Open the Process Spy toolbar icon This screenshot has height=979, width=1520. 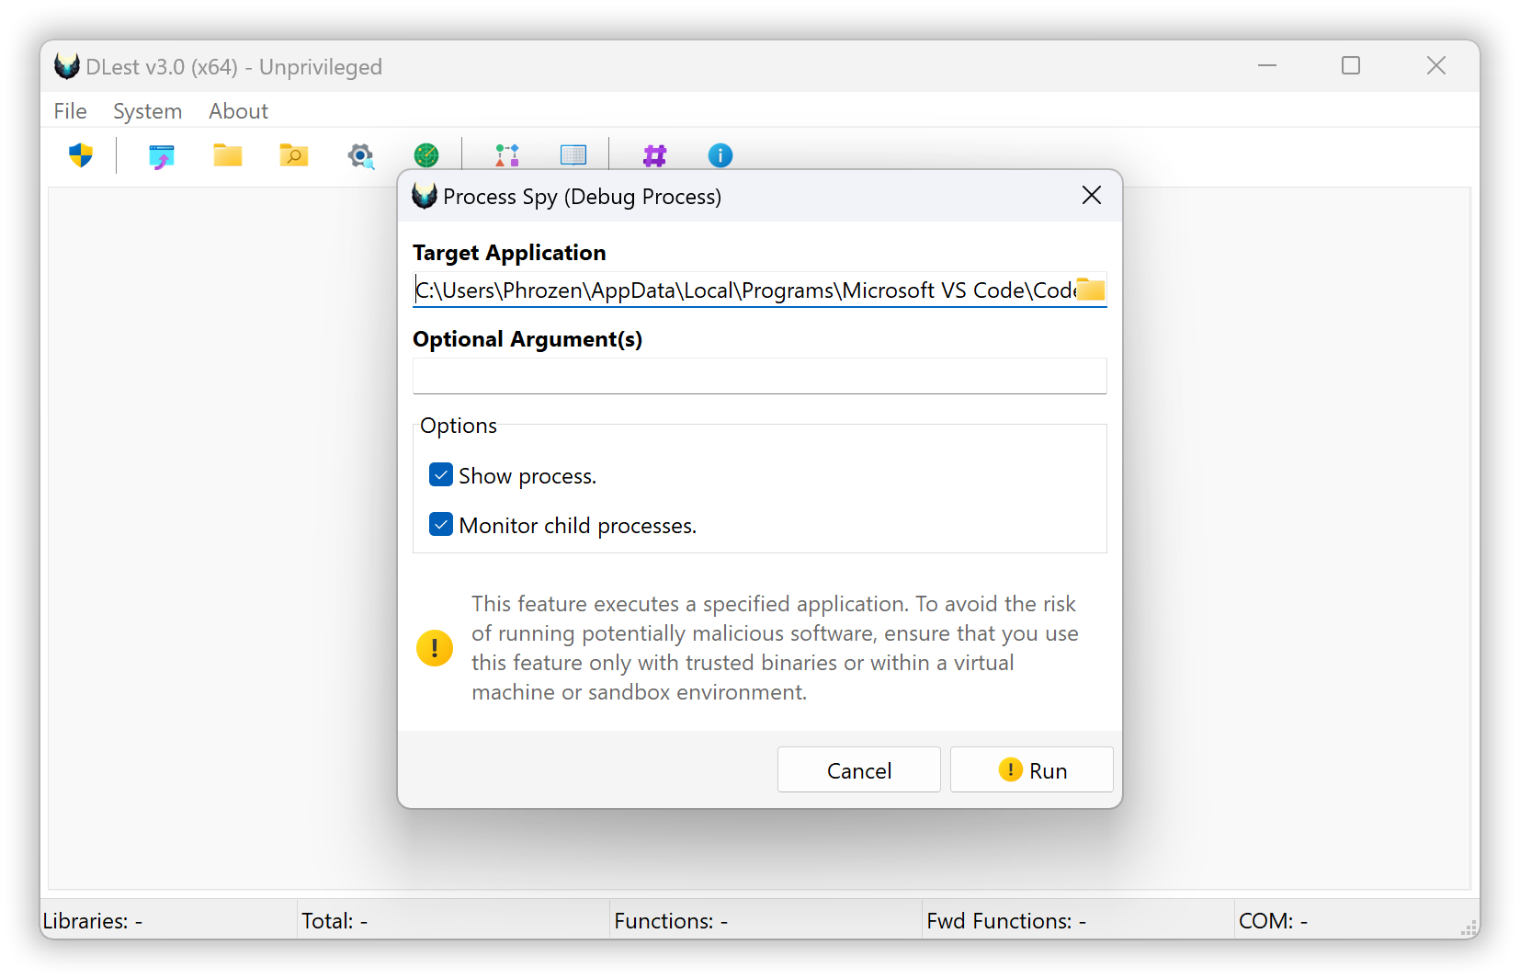pyautogui.click(x=161, y=155)
